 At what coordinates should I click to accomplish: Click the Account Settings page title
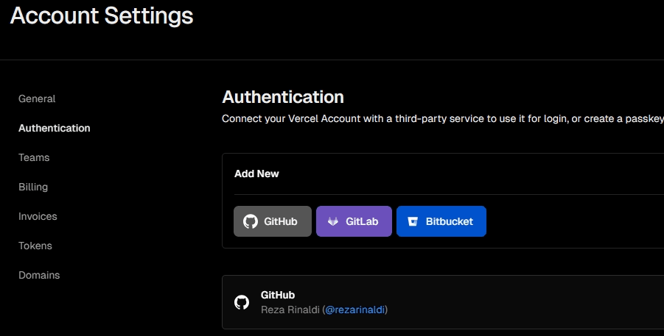(102, 15)
